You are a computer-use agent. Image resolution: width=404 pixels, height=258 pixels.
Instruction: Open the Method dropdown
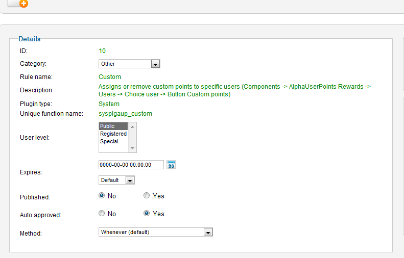(155, 232)
